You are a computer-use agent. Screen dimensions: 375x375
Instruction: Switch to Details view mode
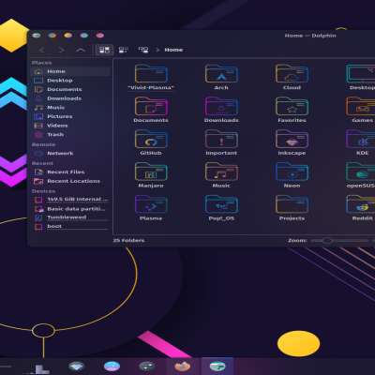tap(143, 50)
